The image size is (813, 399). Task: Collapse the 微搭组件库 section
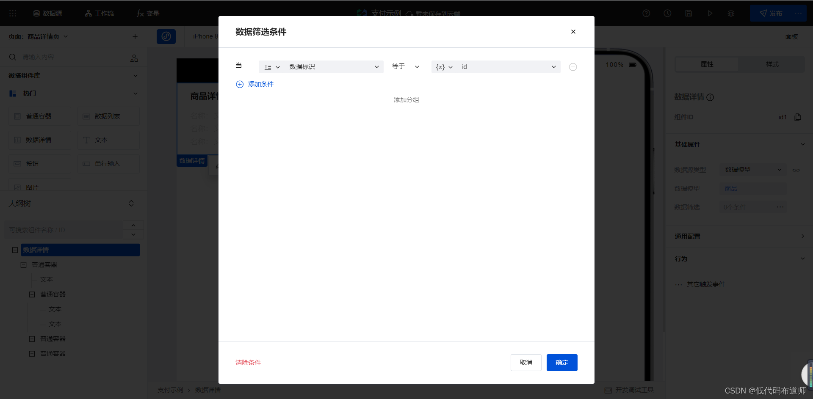pos(135,76)
